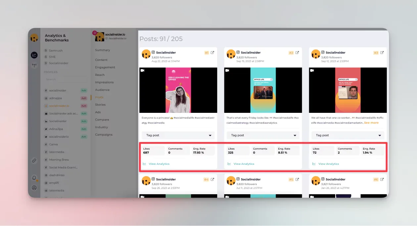The height and width of the screenshot is (226, 417).
Task: Click the link chain icon in left rail
Action: (x=34, y=160)
